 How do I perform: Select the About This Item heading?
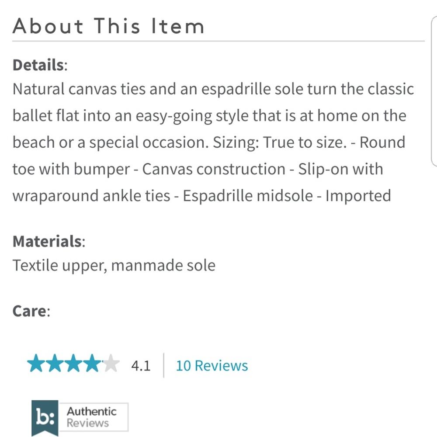point(109,26)
